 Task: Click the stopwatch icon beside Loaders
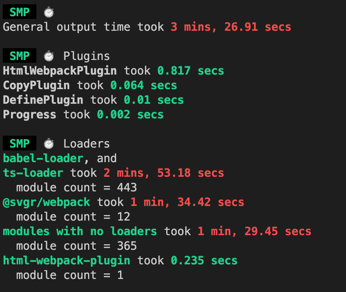coord(49,144)
